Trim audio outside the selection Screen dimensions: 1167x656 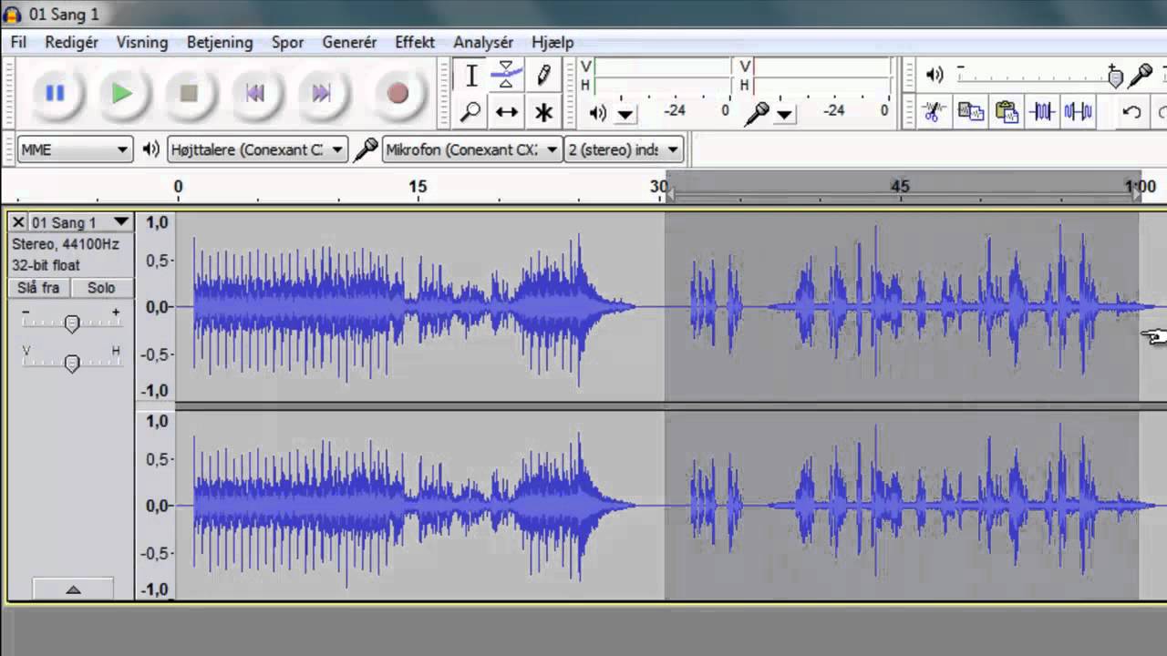(1043, 112)
